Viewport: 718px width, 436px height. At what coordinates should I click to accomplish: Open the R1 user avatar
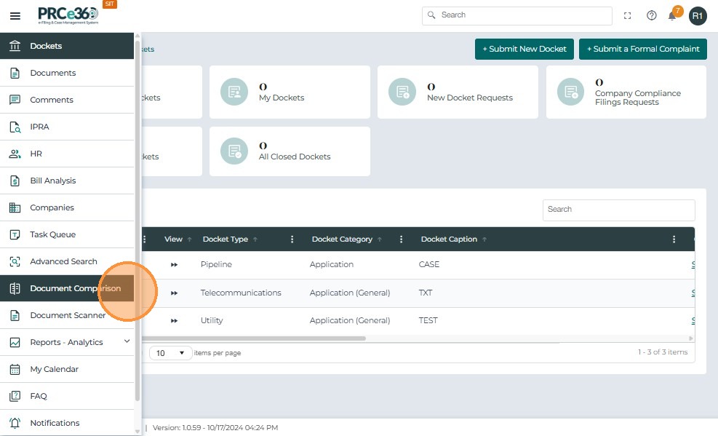(x=698, y=16)
